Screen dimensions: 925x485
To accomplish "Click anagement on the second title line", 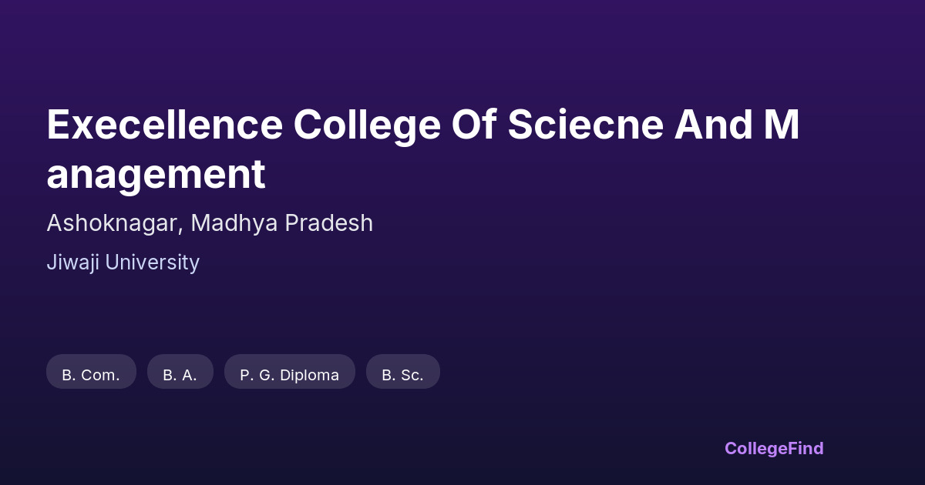I will pos(156,175).
